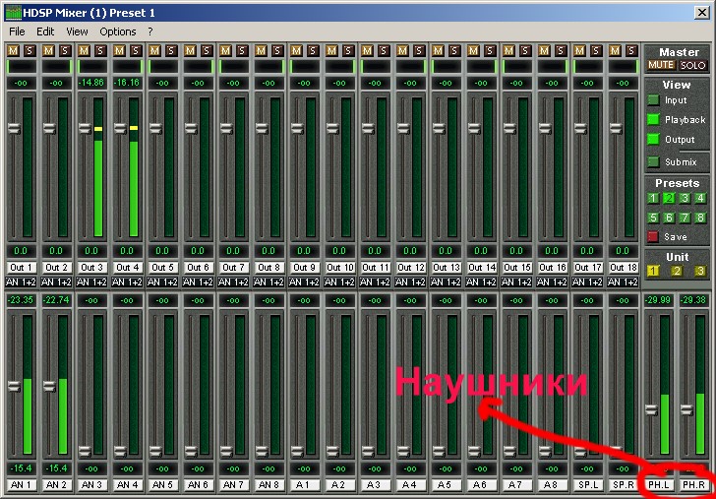
Task: Click the -16.16 level readout
Action: [x=127, y=83]
